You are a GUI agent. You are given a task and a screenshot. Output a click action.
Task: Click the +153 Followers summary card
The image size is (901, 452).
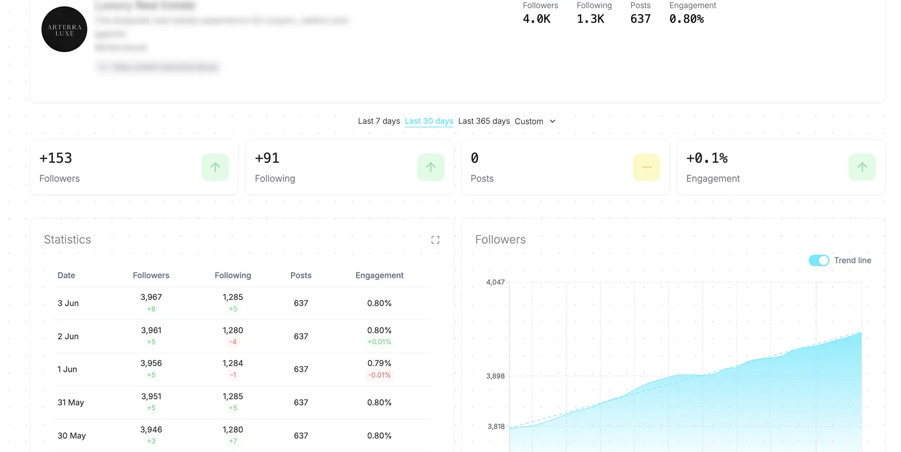134,167
